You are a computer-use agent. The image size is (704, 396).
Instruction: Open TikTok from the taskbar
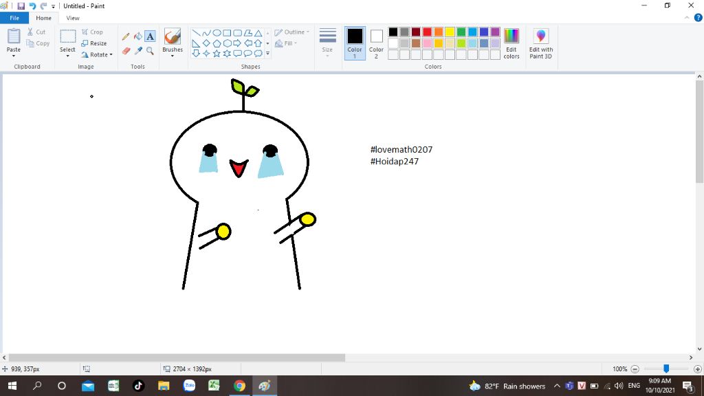(x=138, y=386)
